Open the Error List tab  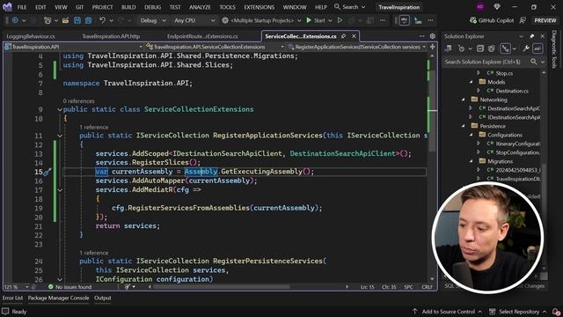coord(12,298)
